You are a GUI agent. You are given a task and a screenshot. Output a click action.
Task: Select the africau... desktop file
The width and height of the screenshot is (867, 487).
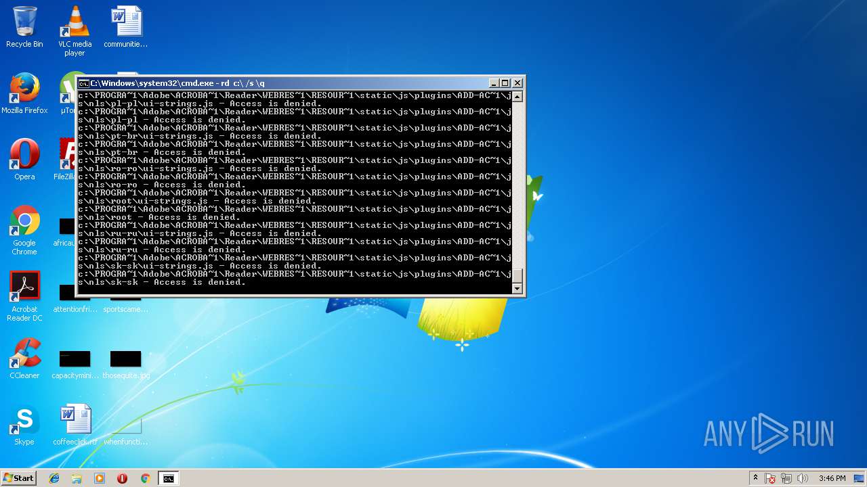pos(66,231)
